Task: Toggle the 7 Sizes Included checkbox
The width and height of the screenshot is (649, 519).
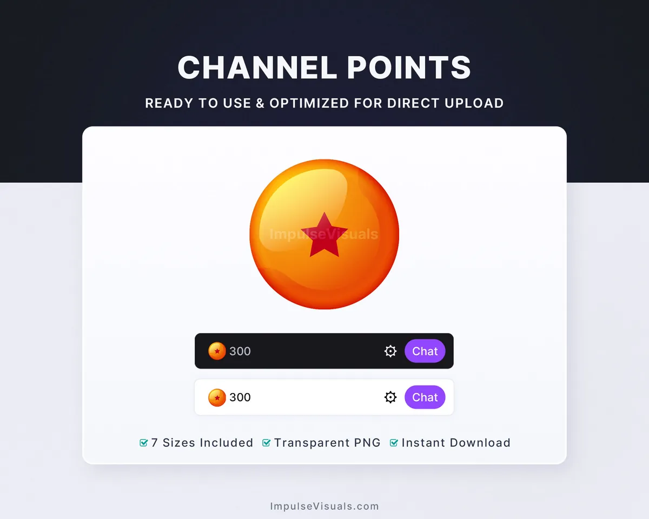Action: pos(144,443)
